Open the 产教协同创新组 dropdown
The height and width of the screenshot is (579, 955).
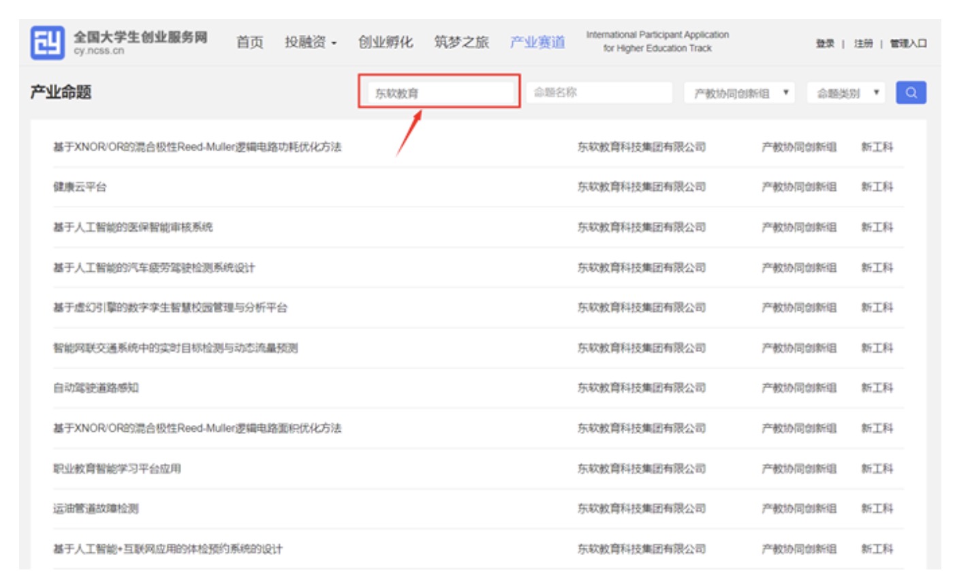pyautogui.click(x=739, y=93)
